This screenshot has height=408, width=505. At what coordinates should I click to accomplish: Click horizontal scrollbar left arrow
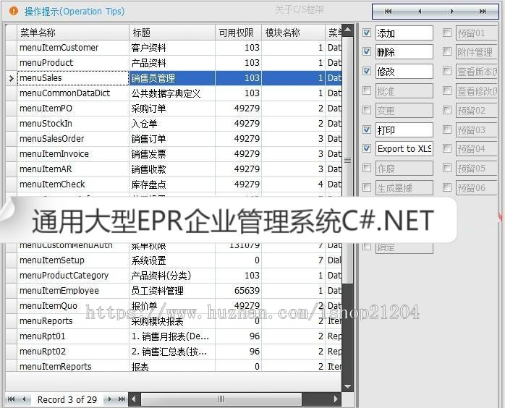tap(134, 399)
